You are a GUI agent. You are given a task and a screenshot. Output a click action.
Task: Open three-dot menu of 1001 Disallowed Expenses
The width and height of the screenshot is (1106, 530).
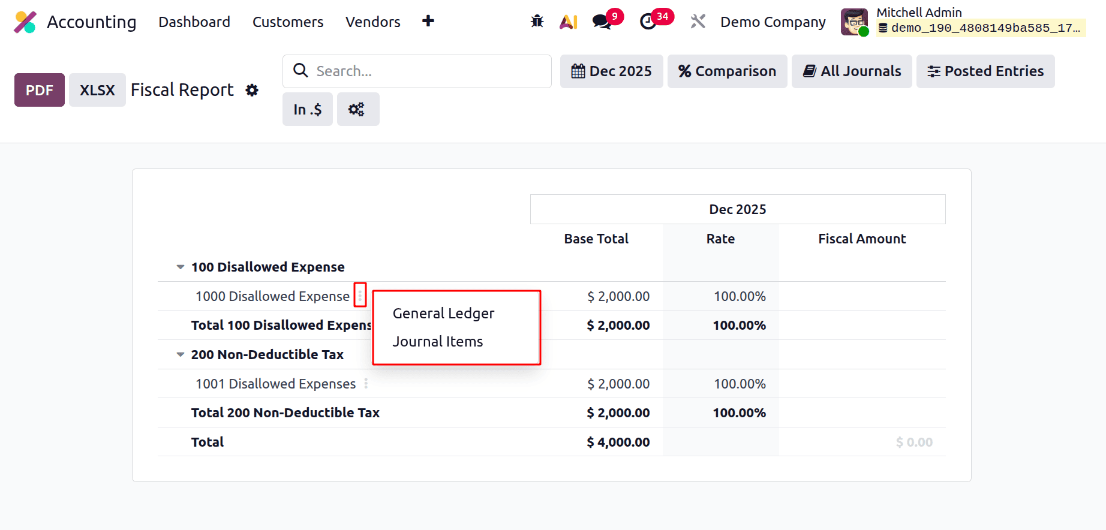click(366, 384)
